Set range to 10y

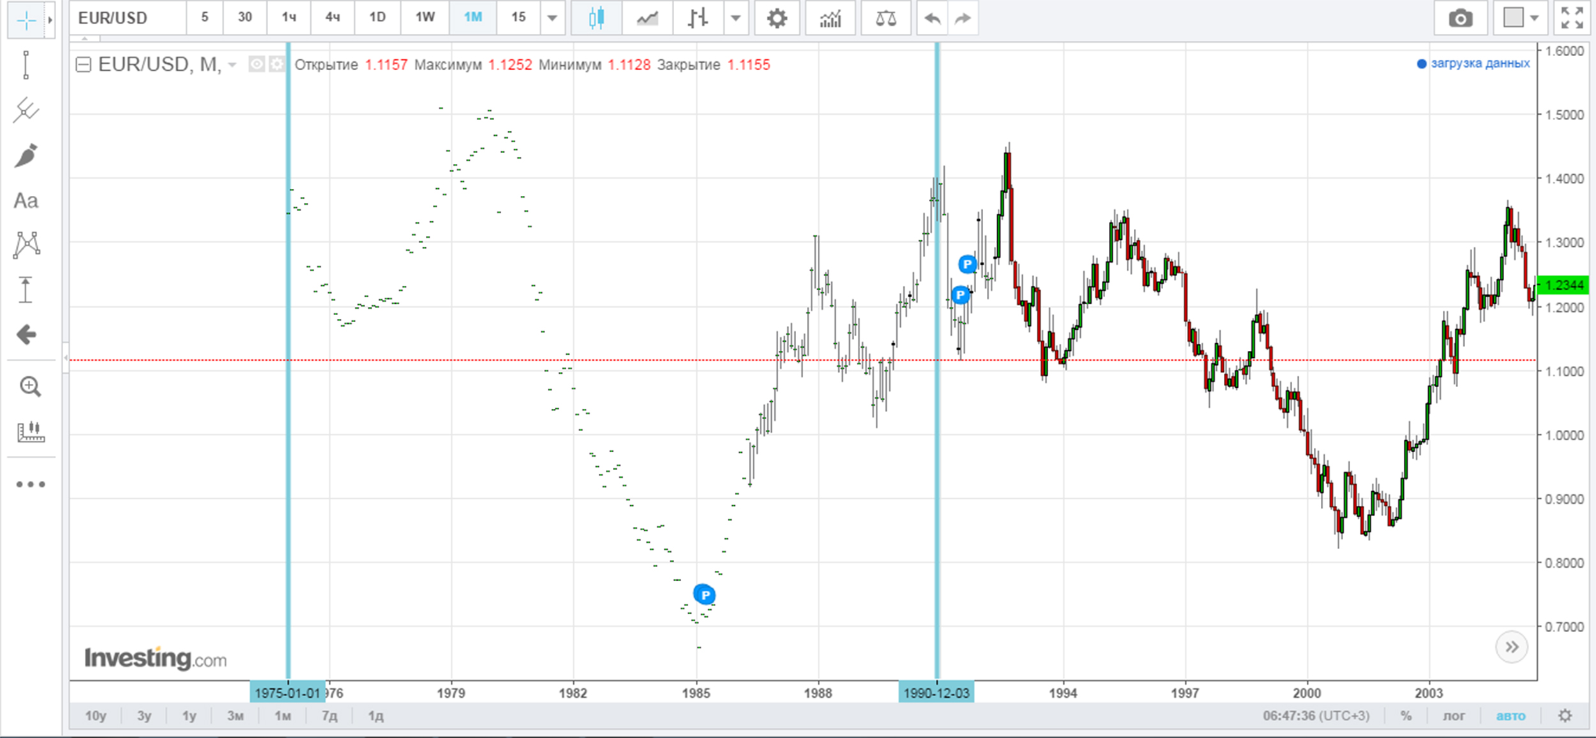click(96, 716)
